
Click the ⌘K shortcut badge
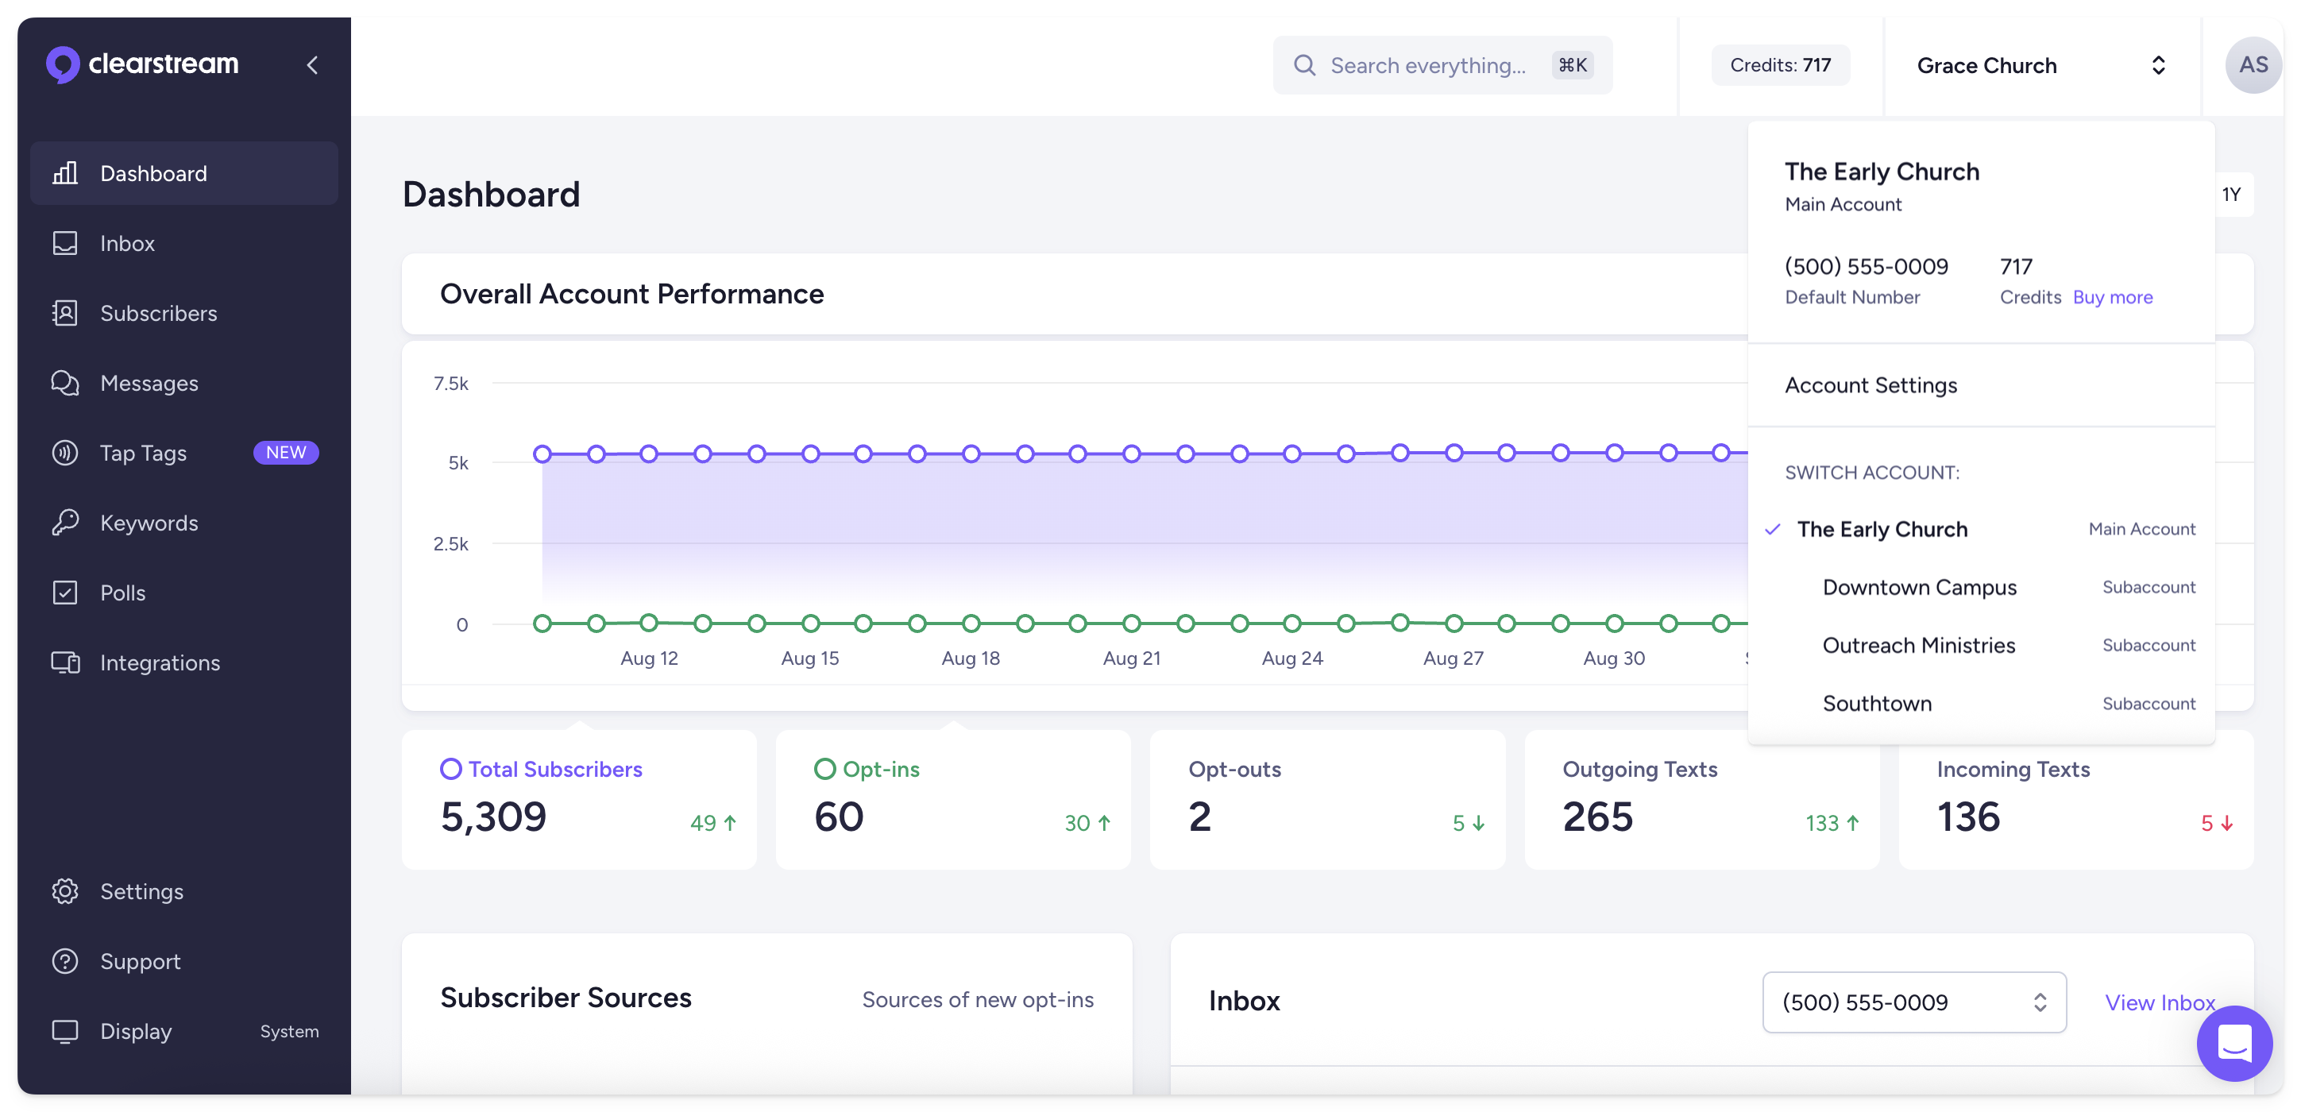1572,65
